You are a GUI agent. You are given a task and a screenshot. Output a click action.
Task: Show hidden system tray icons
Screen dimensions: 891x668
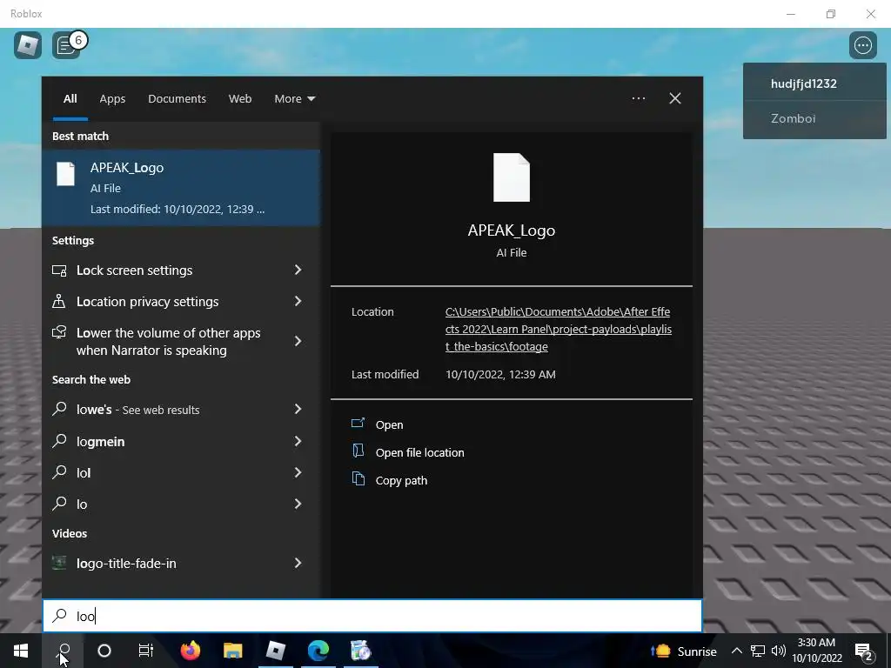[x=736, y=651]
